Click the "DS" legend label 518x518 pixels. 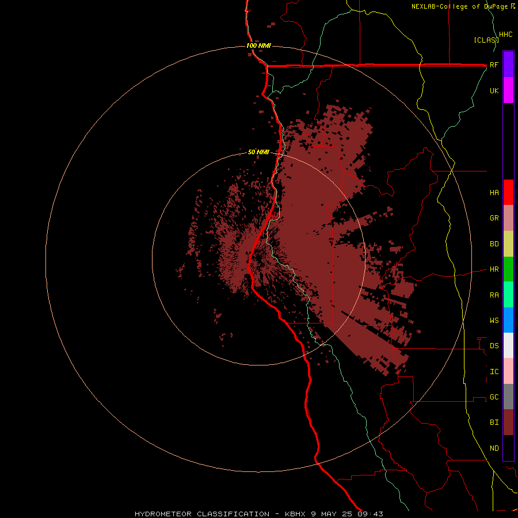[494, 346]
